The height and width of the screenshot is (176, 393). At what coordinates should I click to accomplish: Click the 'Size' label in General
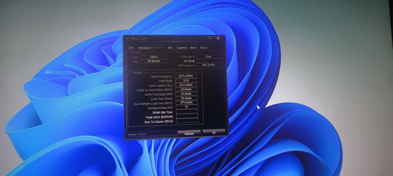coord(136,61)
